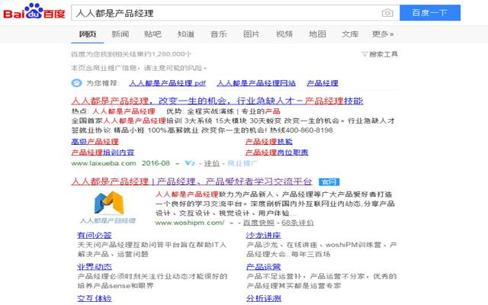Click www.laixueba.com green URL
The height and width of the screenshot is (305, 488).
click(x=104, y=163)
